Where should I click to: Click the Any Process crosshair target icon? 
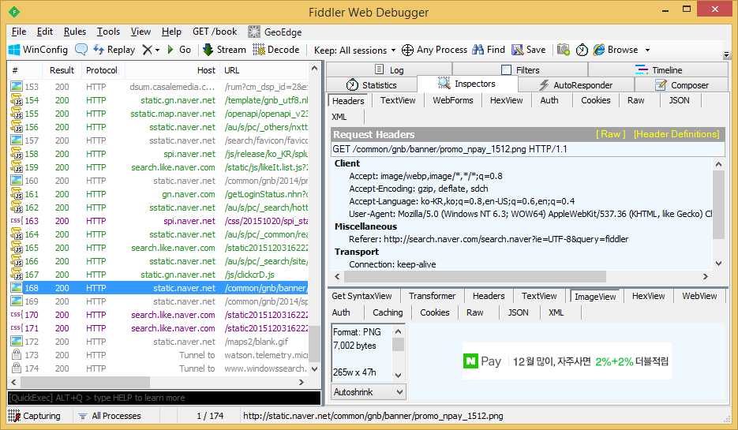point(407,50)
